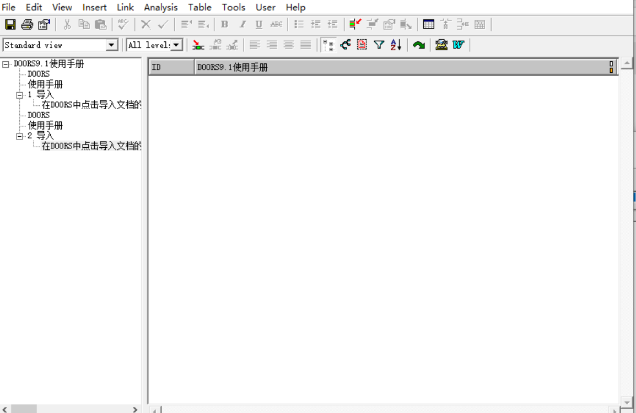Click the A-Z Sort icon
This screenshot has width=636, height=413.
click(x=396, y=45)
